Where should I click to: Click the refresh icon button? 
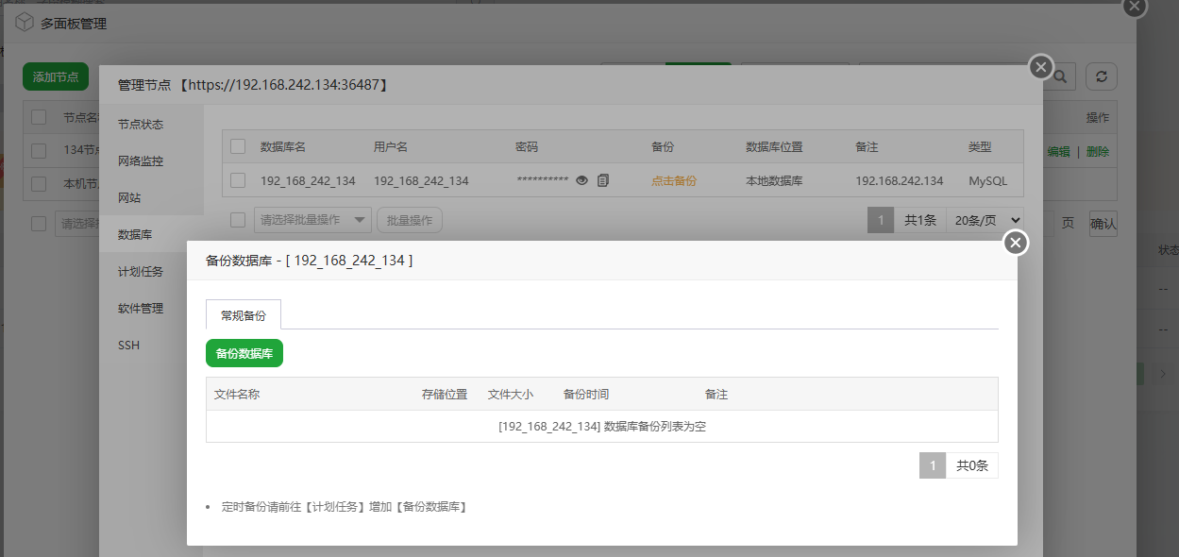tap(1101, 76)
